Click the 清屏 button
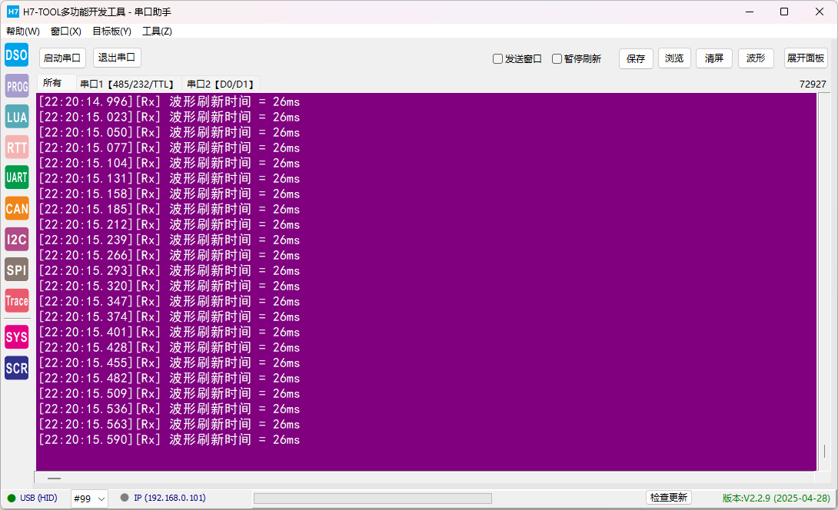 (x=714, y=58)
